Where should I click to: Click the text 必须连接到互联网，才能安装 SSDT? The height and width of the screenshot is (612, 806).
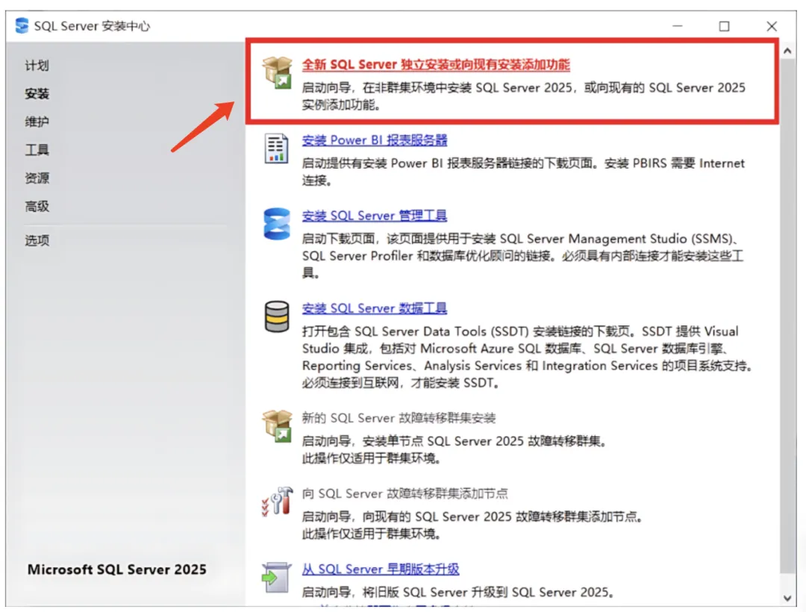pyautogui.click(x=401, y=384)
